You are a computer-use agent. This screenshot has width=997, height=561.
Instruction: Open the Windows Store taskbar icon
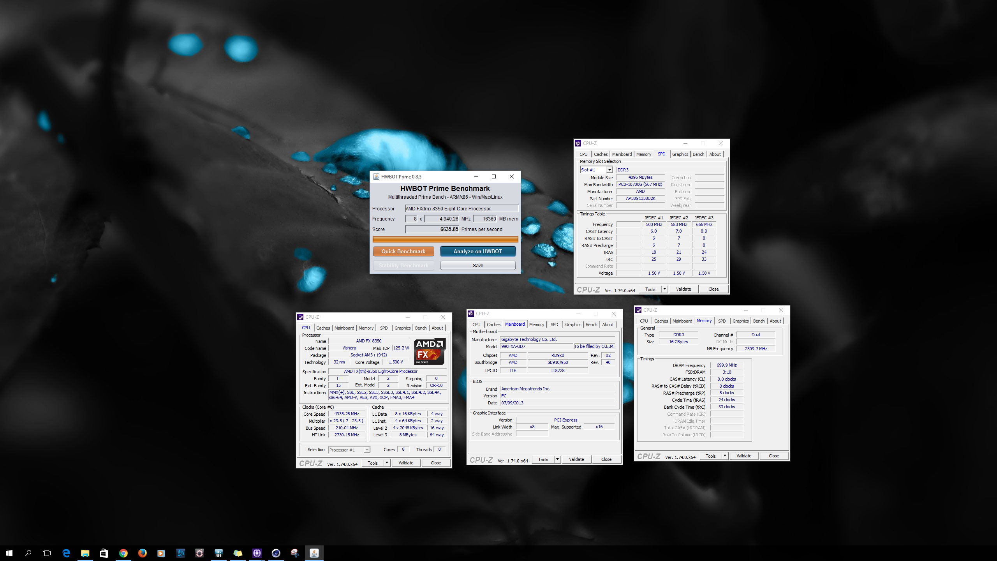[104, 553]
